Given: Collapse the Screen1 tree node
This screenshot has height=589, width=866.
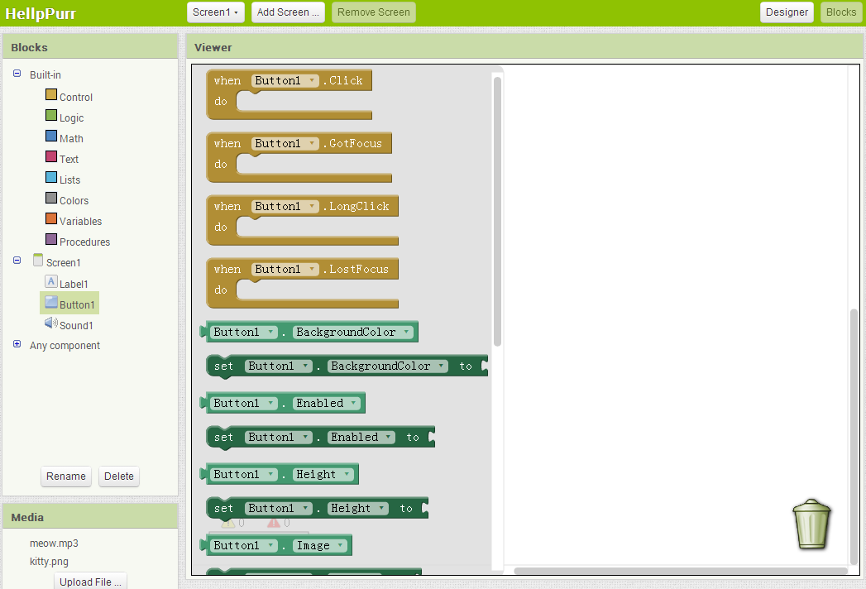Looking at the screenshot, I should pos(17,260).
